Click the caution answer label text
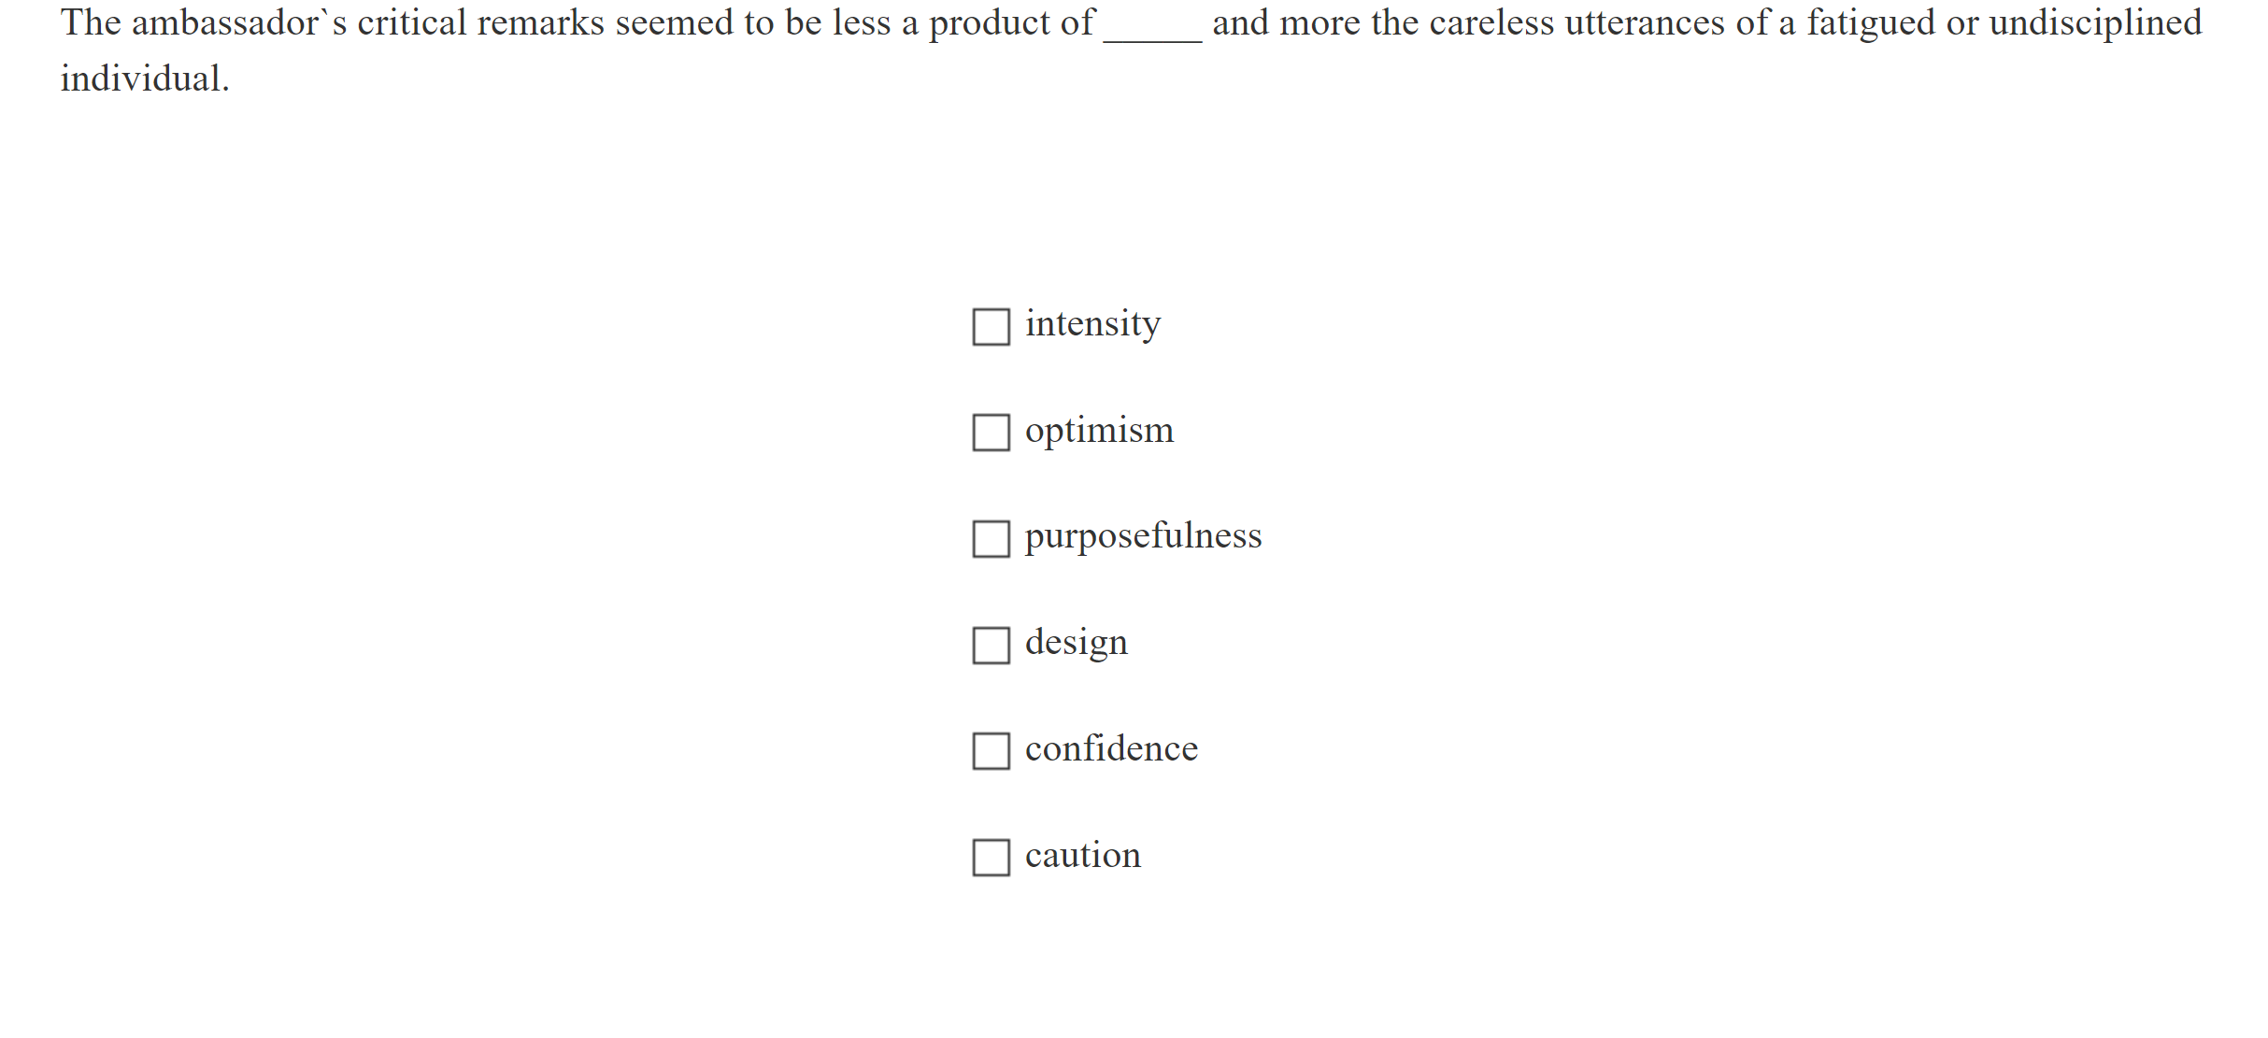Viewport: 2268px width, 1038px height. pyautogui.click(x=1082, y=855)
